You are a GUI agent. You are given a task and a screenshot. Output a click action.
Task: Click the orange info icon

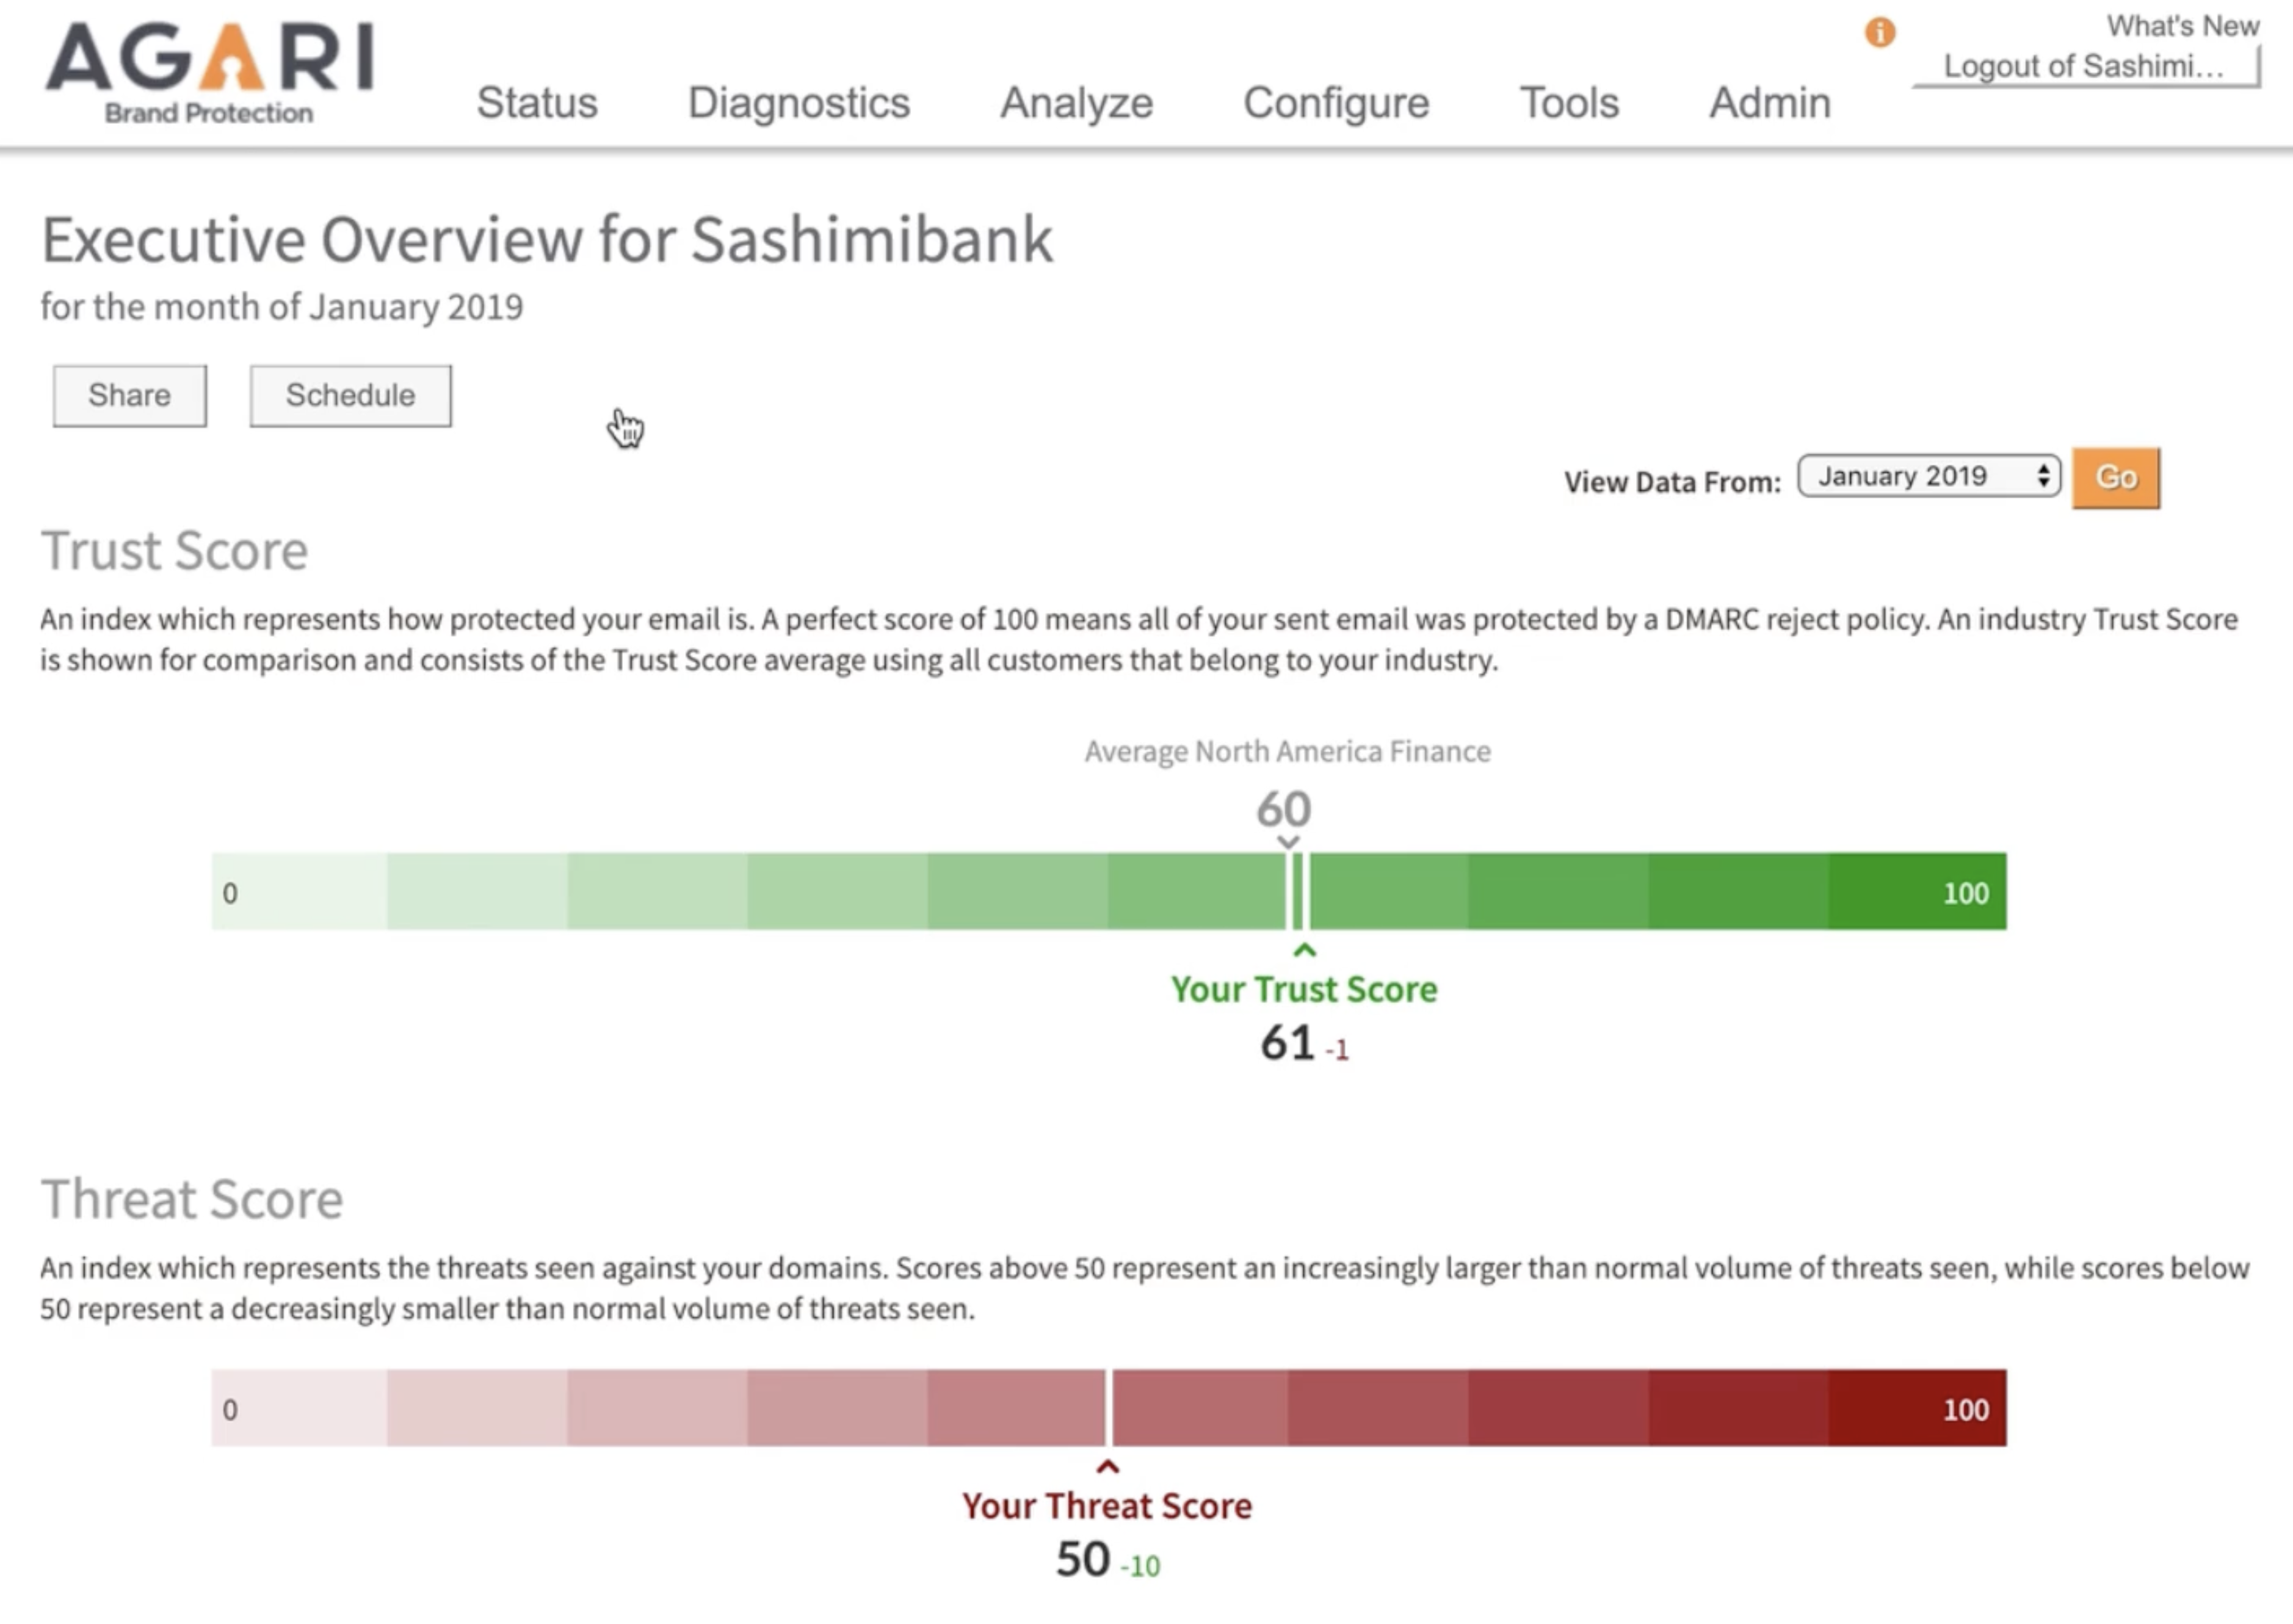click(1879, 33)
